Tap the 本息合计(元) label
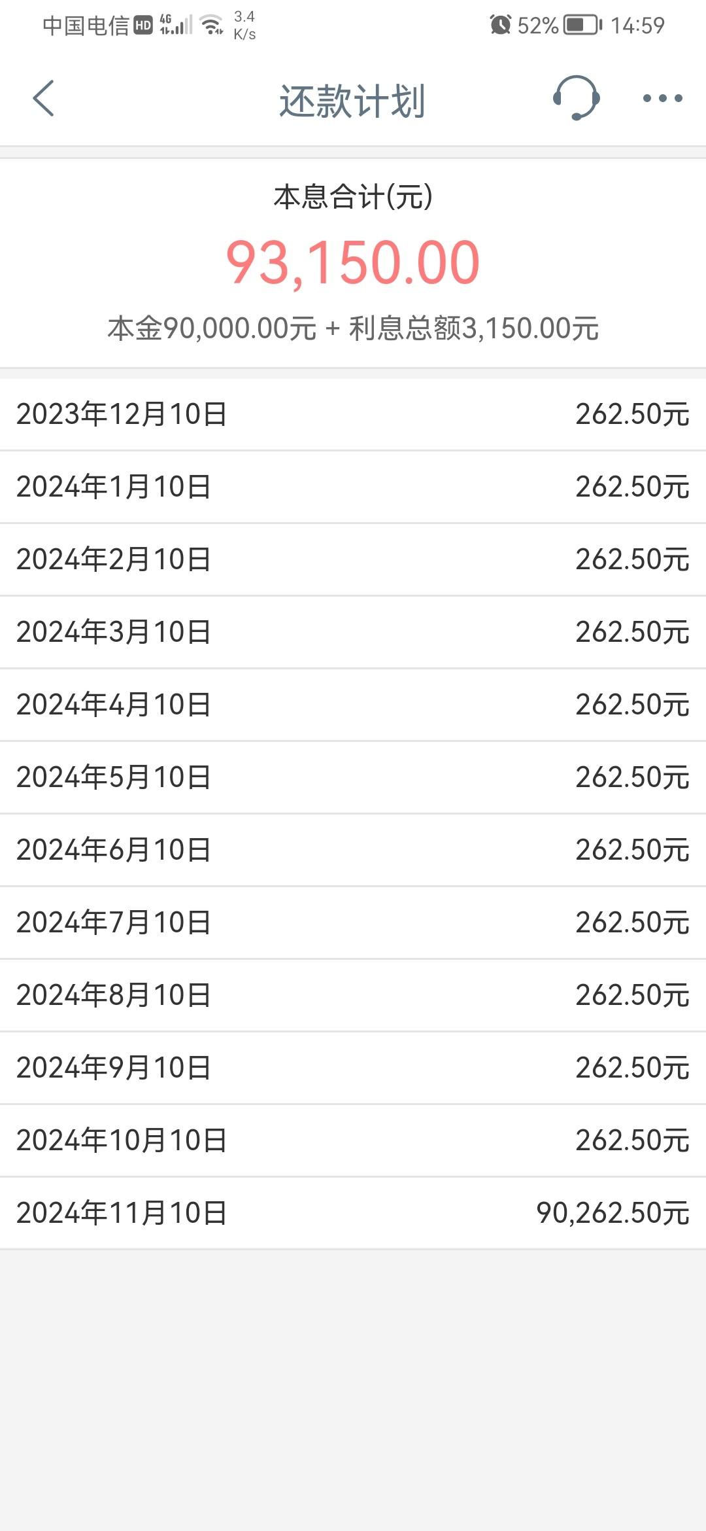The image size is (706, 1531). pyautogui.click(x=353, y=197)
